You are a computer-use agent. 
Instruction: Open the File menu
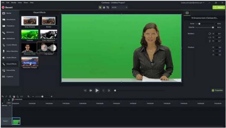coord(3,3)
